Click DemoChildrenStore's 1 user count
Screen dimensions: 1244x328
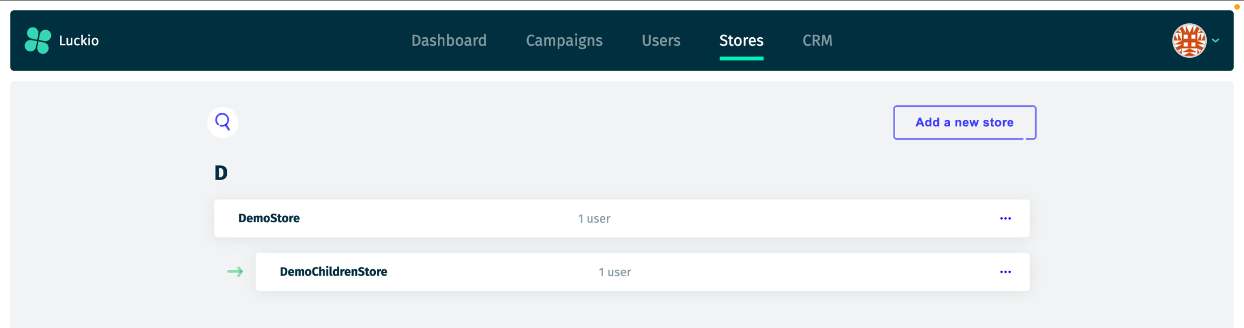tap(614, 272)
